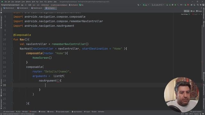Open the Run menu

coord(37,2)
